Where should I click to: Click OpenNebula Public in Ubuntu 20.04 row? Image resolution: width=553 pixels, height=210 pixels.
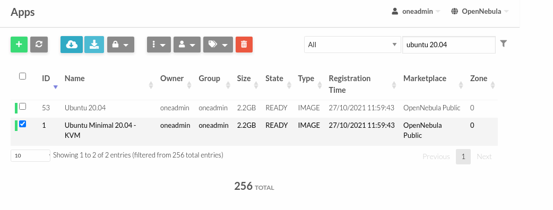(x=431, y=108)
